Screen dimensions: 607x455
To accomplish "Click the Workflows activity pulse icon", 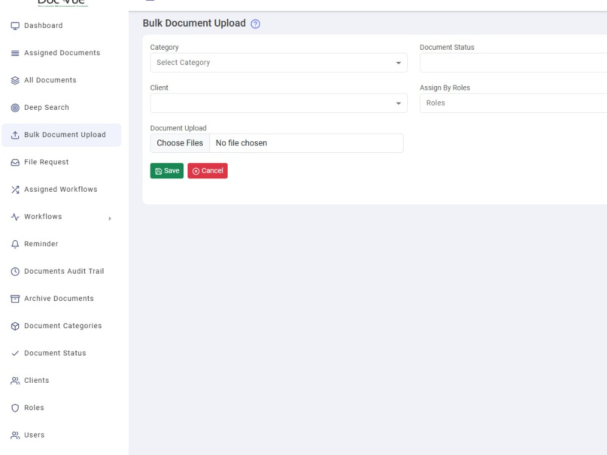I will click(x=15, y=217).
